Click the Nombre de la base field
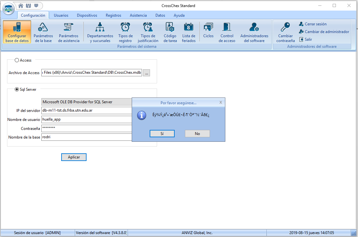 87,137
